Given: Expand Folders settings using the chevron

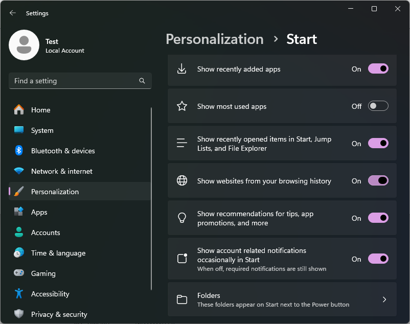Looking at the screenshot, I should 384,299.
